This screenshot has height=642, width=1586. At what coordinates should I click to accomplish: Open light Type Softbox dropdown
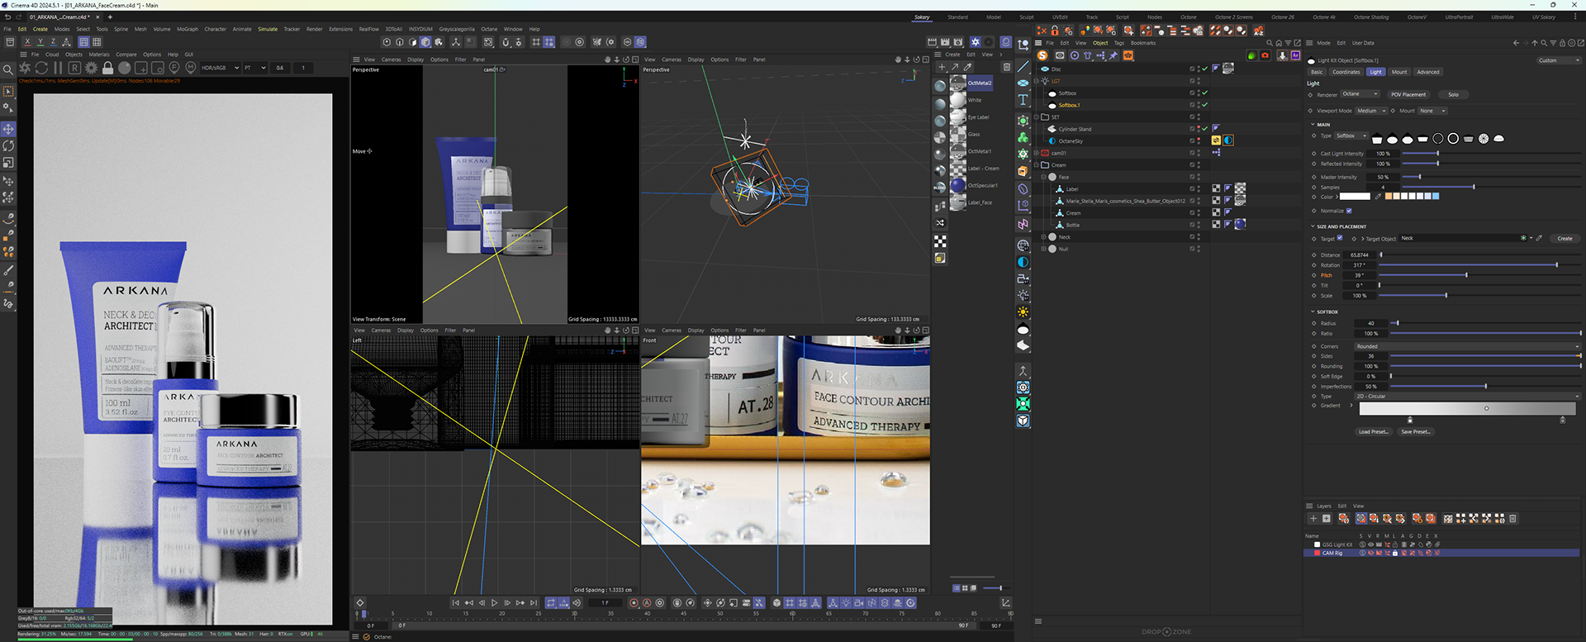click(1352, 136)
